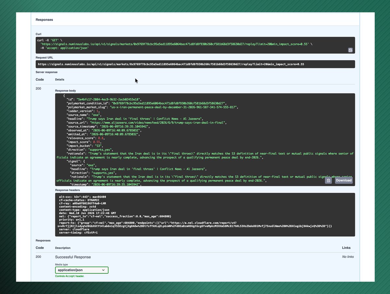
Task: Click the "No links" text
Action: 348,257
